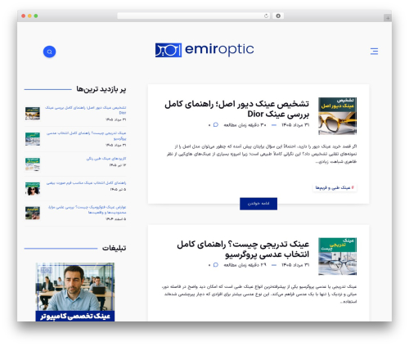Open fifth popular post about photochromic glasses
The width and height of the screenshot is (409, 346).
[x=87, y=209]
